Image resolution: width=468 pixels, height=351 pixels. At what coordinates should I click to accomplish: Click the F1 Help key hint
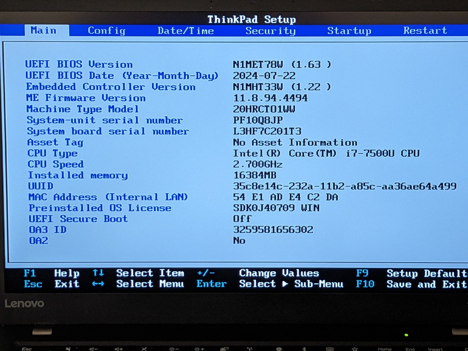tap(51, 273)
